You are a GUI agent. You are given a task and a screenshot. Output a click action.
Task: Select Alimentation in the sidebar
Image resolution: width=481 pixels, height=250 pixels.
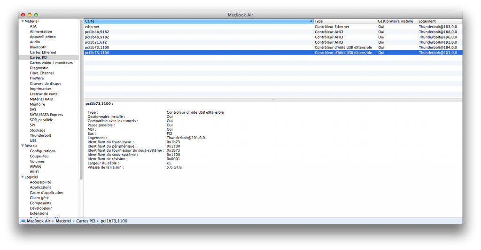coord(41,31)
